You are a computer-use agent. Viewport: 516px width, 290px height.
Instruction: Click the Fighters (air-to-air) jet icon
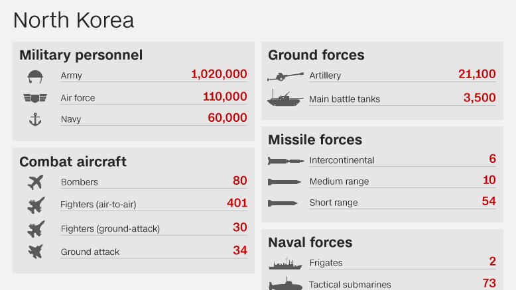click(36, 205)
